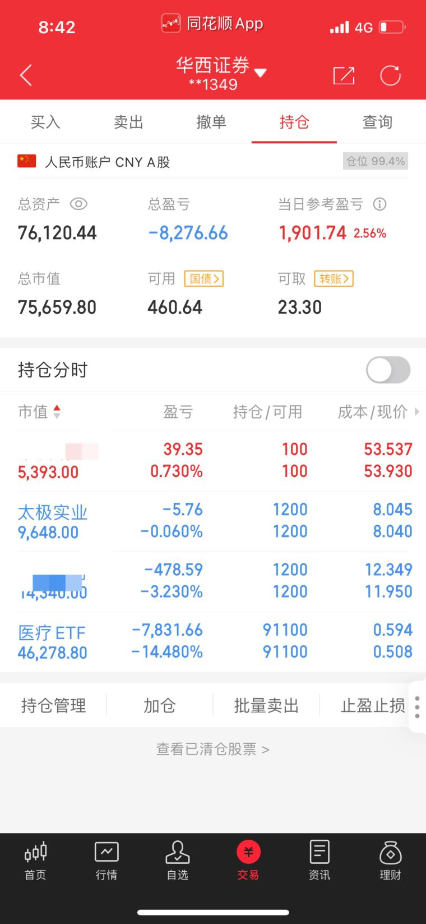This screenshot has width=426, height=924.
Task: Toggle total assets visibility eye
Action: tap(78, 204)
